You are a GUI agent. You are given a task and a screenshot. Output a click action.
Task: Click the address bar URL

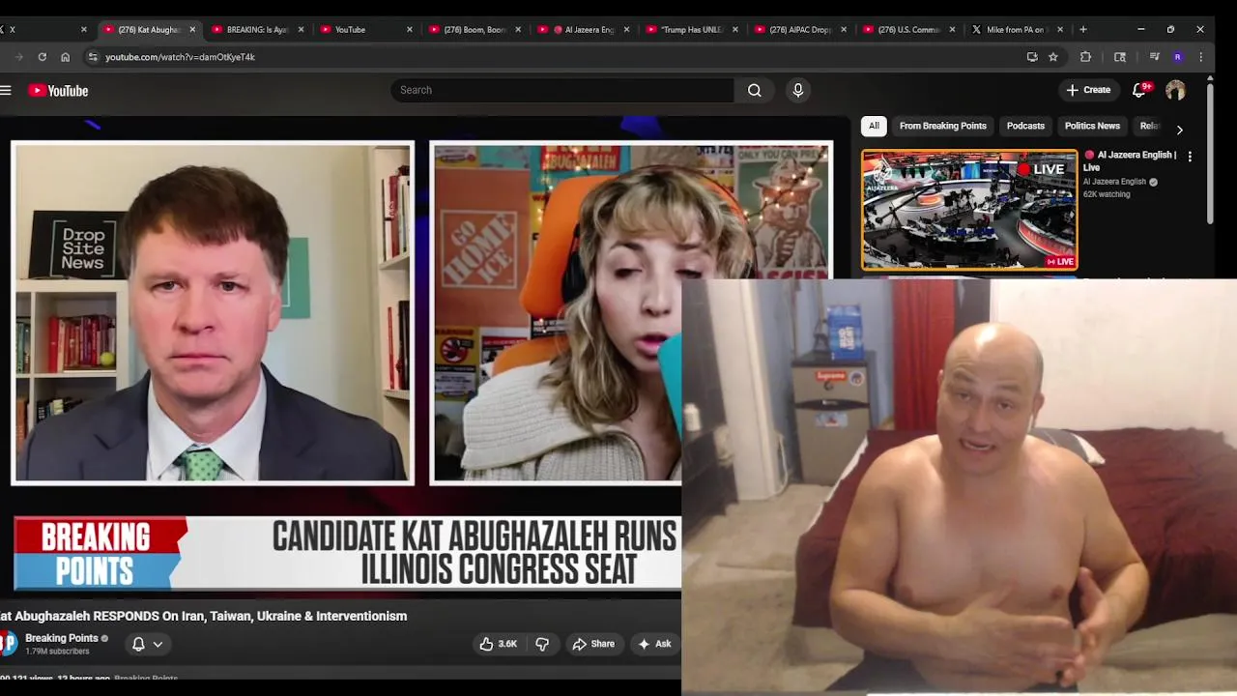(180, 57)
